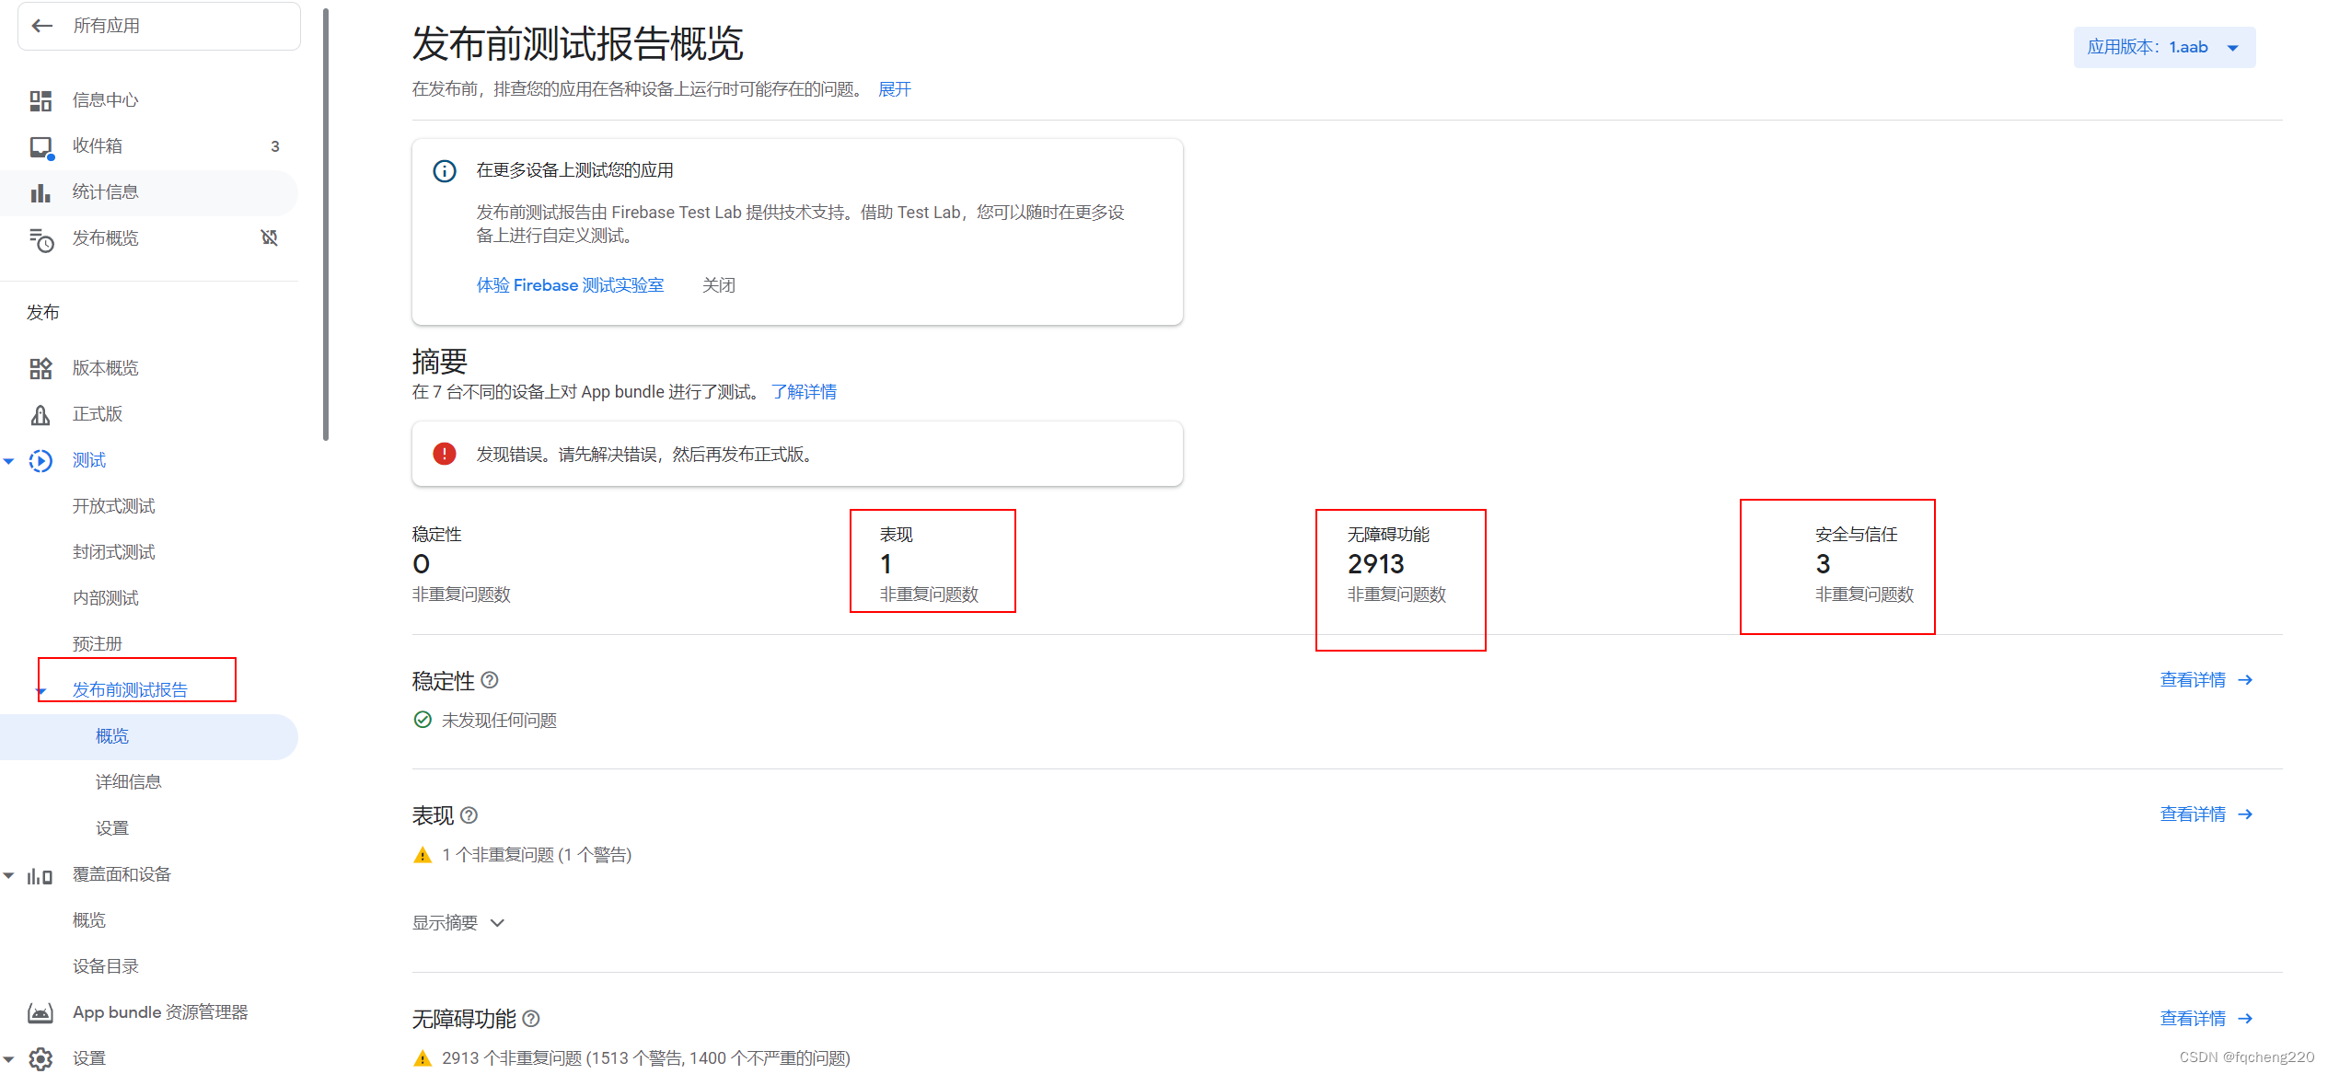
Task: Click the 版本概览 grid icon
Action: click(41, 367)
